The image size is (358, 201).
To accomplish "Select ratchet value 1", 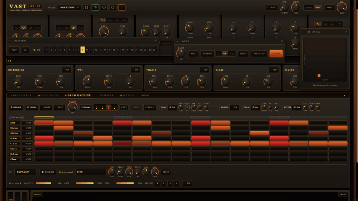I will click(x=157, y=183).
